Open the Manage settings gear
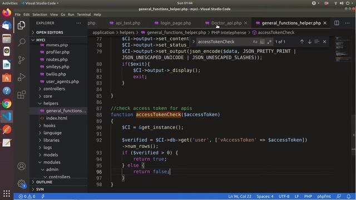356x200 pixels. click(x=21, y=184)
